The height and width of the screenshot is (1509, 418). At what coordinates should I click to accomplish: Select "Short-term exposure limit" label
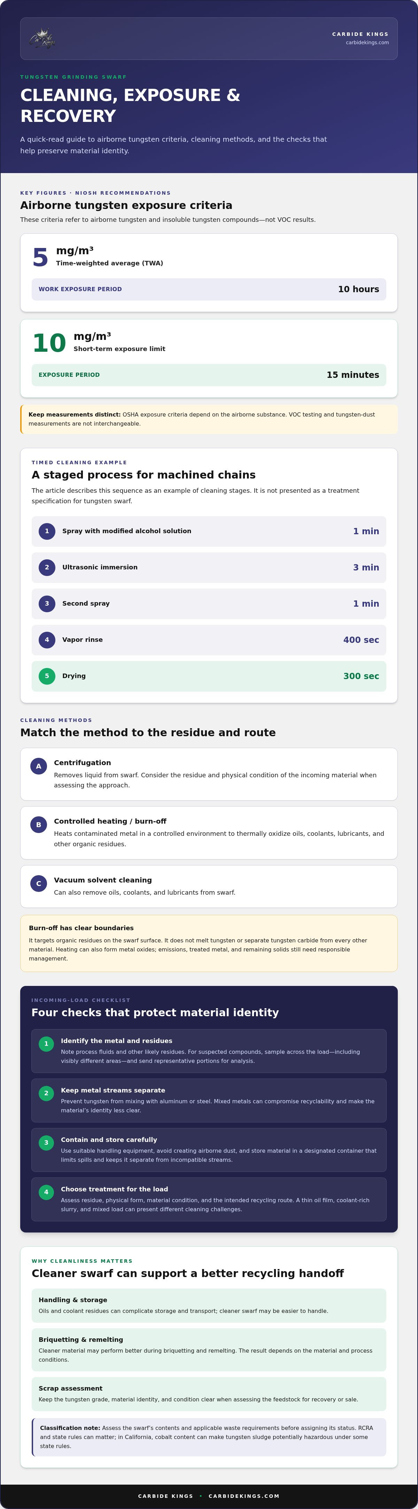[x=119, y=349]
